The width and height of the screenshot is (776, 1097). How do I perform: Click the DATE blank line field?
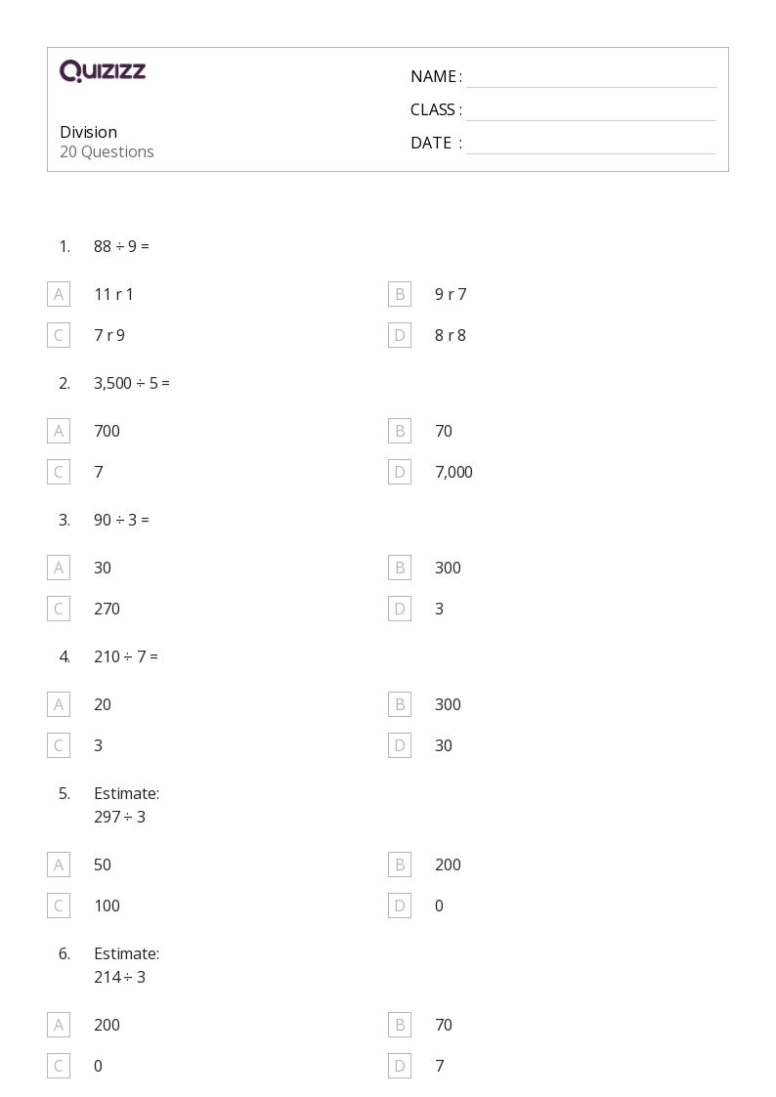591,145
